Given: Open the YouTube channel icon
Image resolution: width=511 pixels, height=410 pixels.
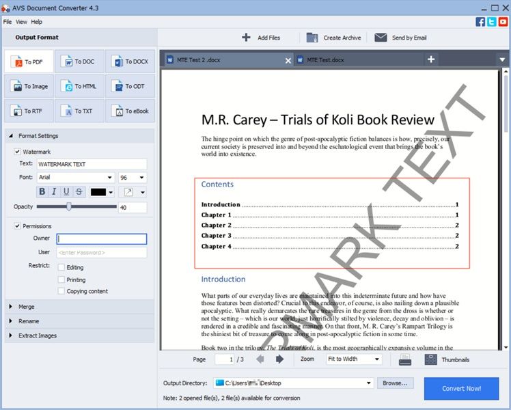Looking at the screenshot, I should click(503, 22).
